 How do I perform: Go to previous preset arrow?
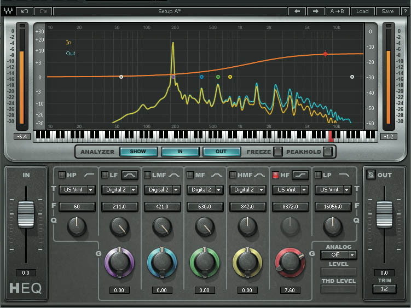[x=297, y=11]
